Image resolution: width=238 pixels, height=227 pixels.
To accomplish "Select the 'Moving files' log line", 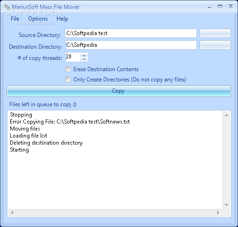I will [25, 129].
